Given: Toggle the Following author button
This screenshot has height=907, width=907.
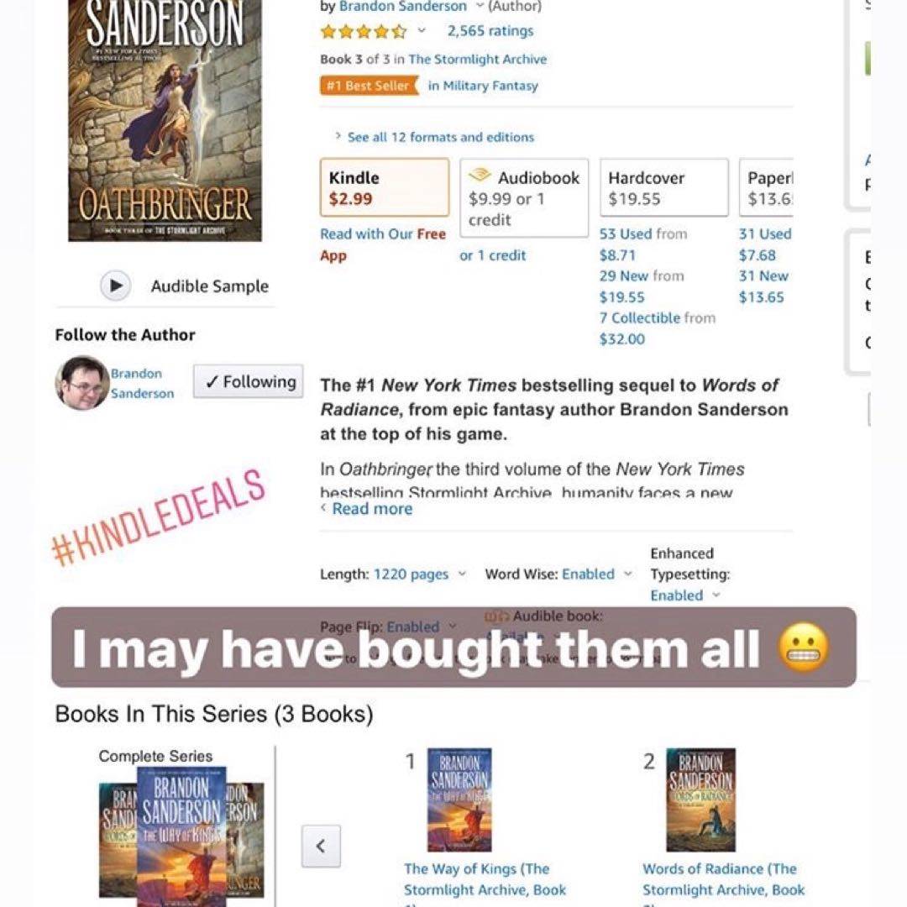Looking at the screenshot, I should tap(248, 382).
